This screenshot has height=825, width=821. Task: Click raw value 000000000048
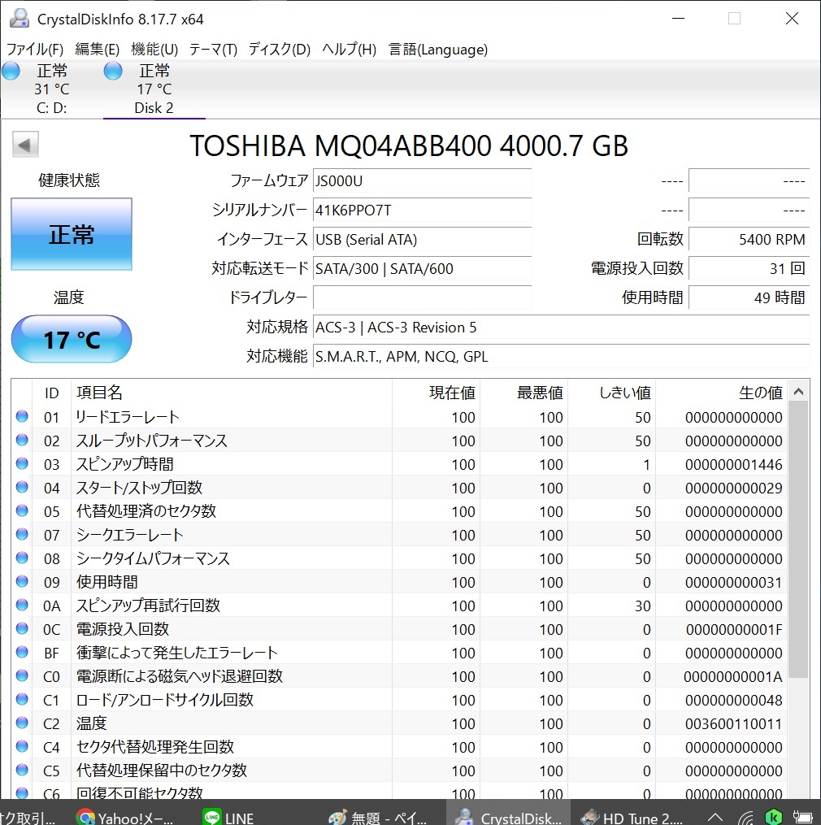tap(734, 701)
